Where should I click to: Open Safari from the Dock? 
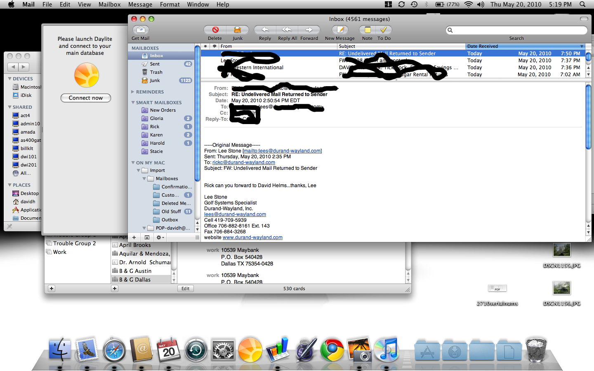114,350
